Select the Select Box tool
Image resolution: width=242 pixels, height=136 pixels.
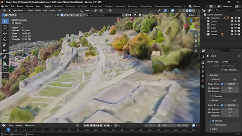click(x=5, y=21)
